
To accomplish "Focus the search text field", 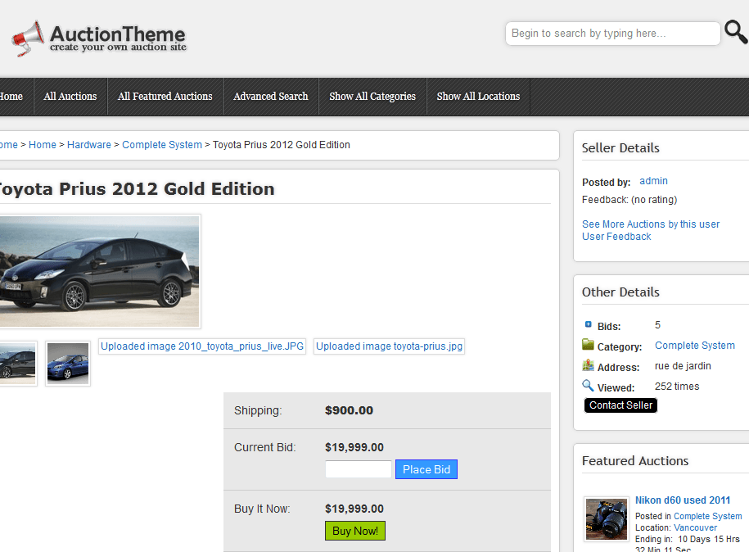I will [x=613, y=34].
